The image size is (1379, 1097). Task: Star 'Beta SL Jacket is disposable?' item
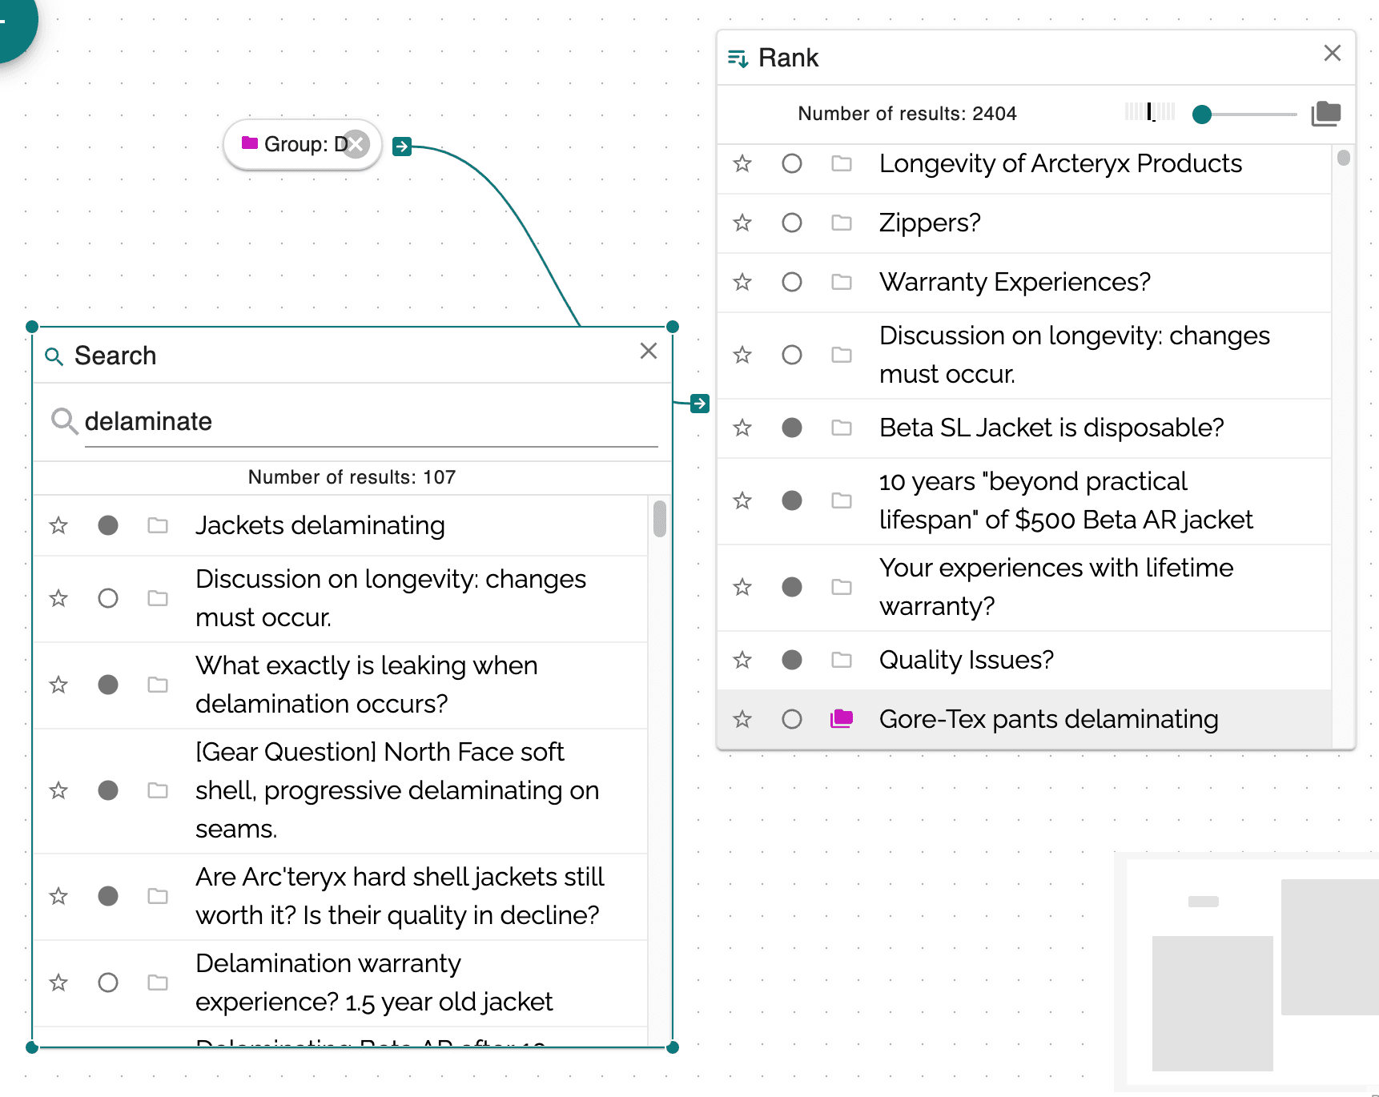pyautogui.click(x=742, y=428)
